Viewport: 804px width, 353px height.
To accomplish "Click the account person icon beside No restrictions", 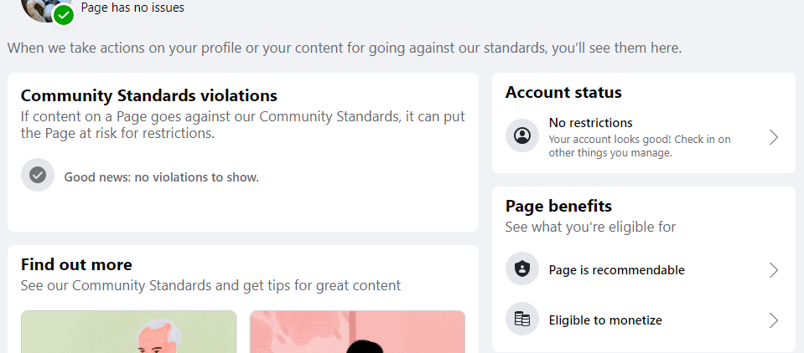I will (522, 136).
